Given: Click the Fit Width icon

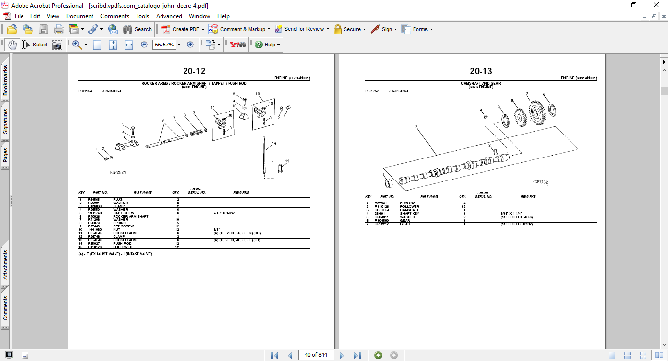Looking at the screenshot, I should click(129, 45).
